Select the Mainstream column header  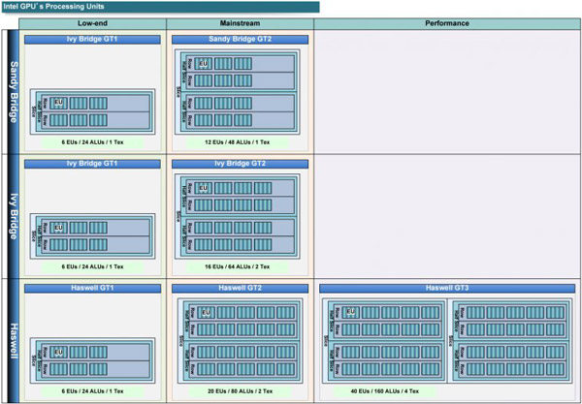click(240, 22)
